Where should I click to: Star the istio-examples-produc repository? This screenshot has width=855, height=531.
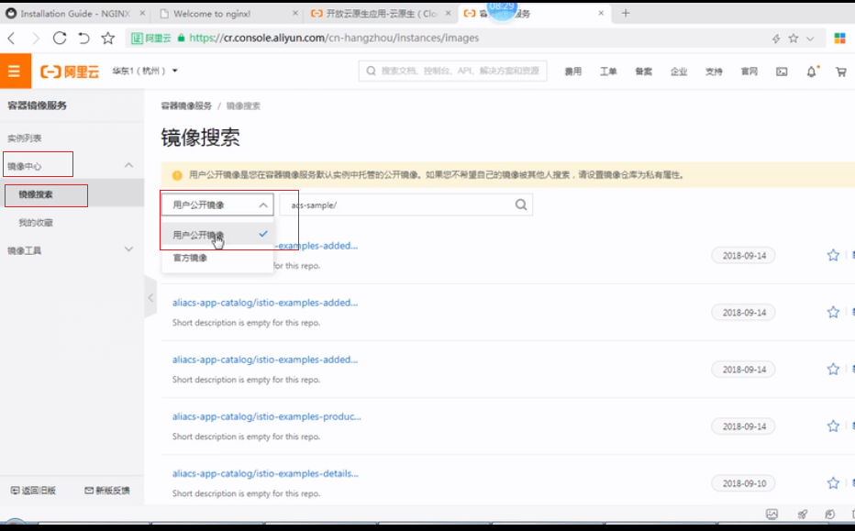coord(833,426)
